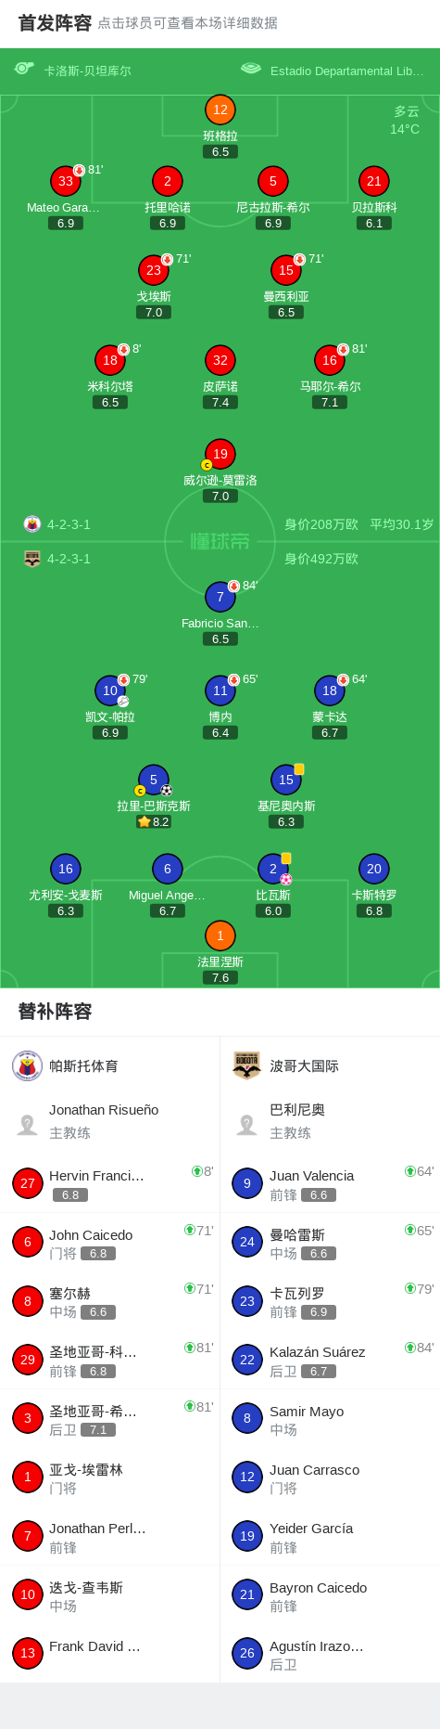The image size is (440, 1729).
Task: Open blue number 5 拉里-巴斯克斯 player icon
Action: pos(154,780)
